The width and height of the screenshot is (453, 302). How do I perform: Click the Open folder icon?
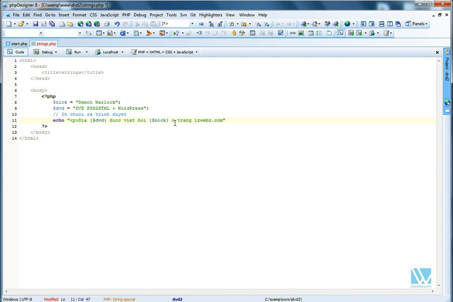point(21,24)
